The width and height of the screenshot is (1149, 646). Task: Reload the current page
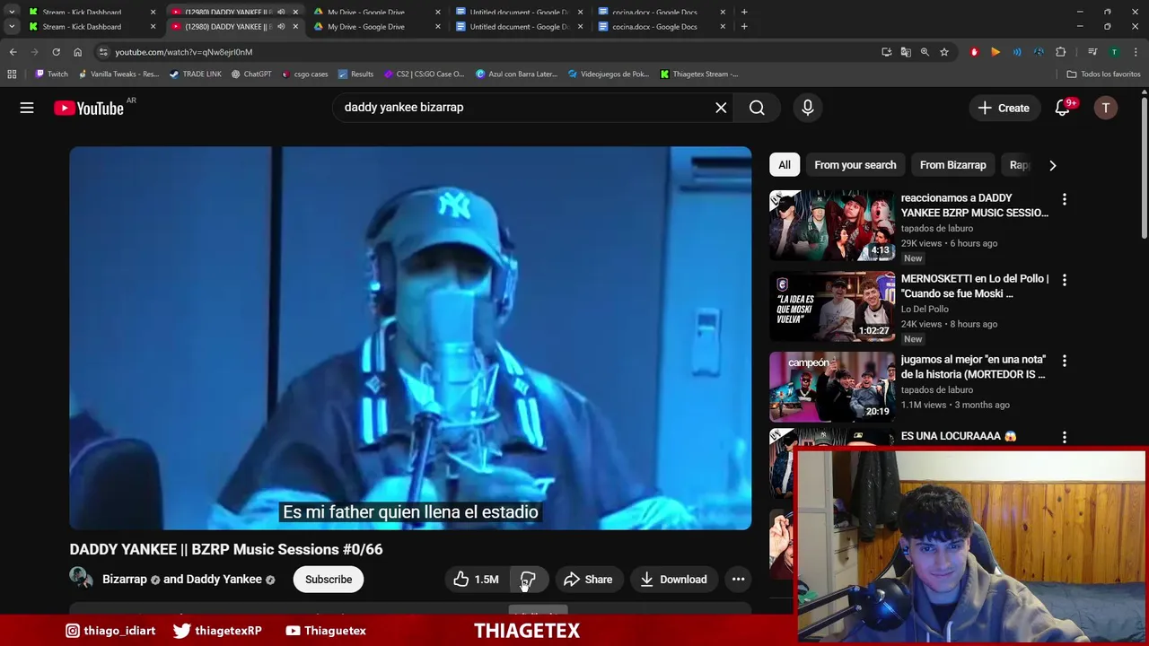[56, 52]
